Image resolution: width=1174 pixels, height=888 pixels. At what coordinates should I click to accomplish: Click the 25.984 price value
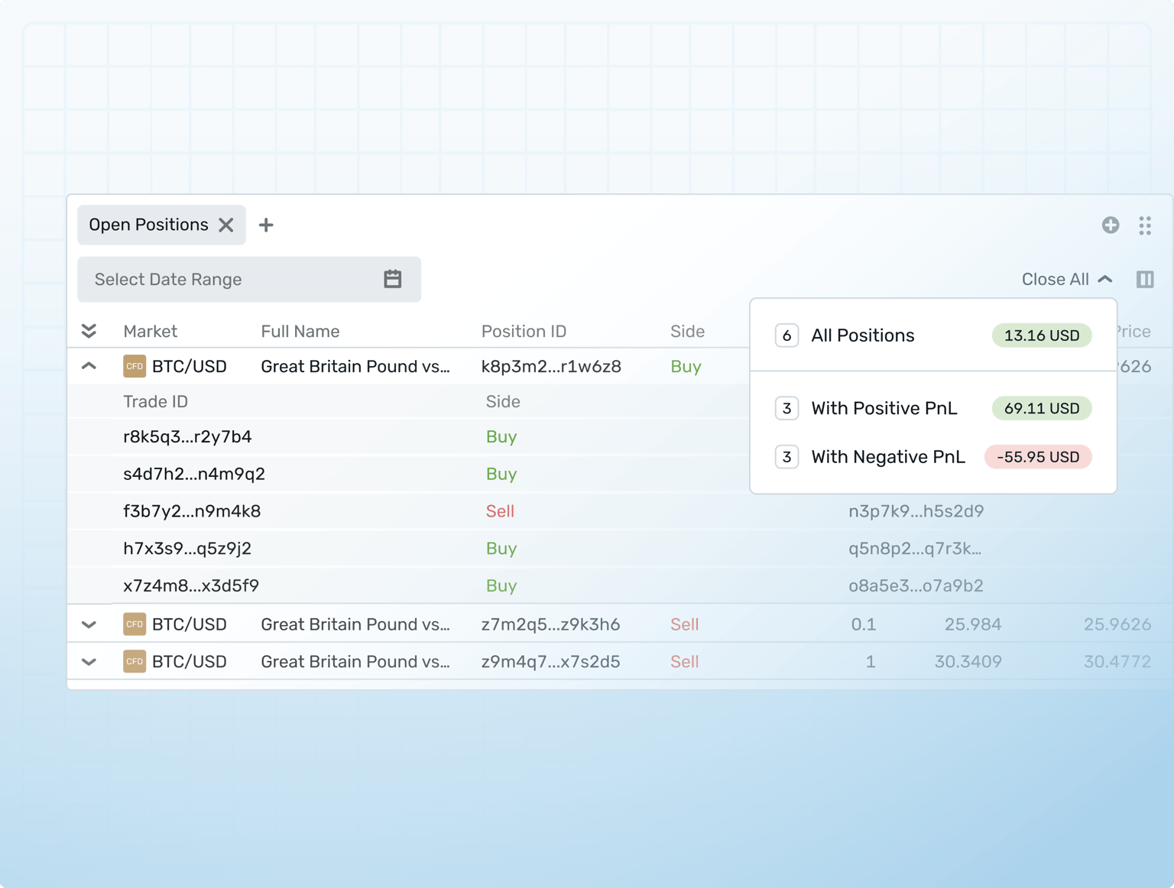pyautogui.click(x=973, y=624)
